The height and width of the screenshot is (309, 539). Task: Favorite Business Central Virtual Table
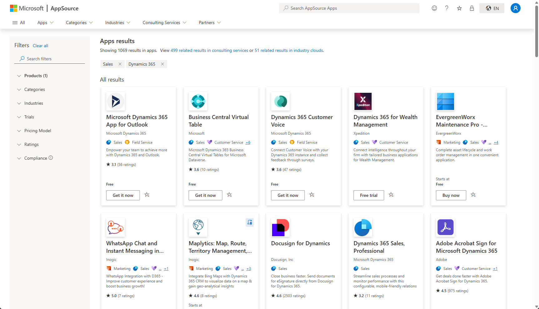coord(229,195)
